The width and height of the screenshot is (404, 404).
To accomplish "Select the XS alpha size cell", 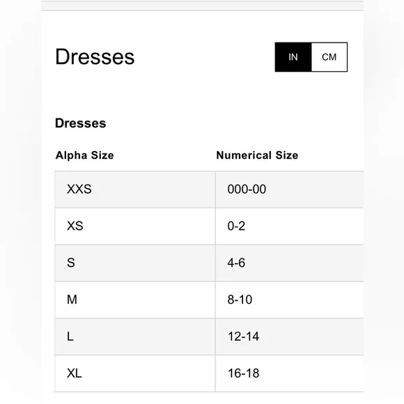I will (135, 226).
